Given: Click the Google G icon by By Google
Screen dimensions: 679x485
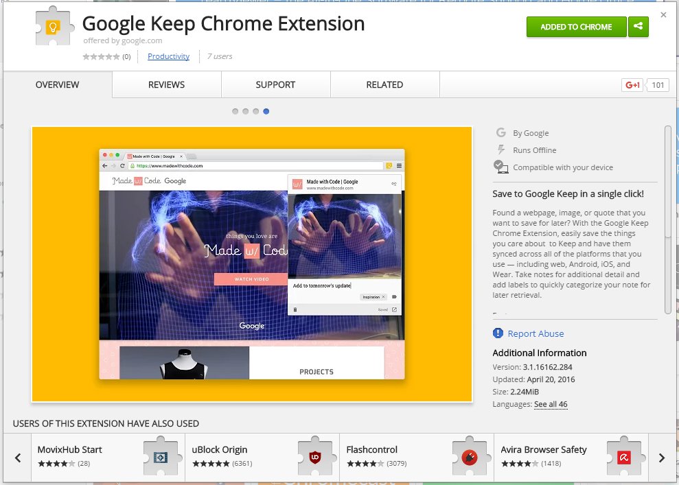Looking at the screenshot, I should [501, 132].
